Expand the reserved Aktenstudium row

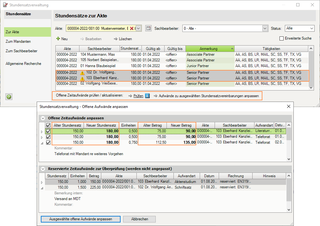coord(42,182)
